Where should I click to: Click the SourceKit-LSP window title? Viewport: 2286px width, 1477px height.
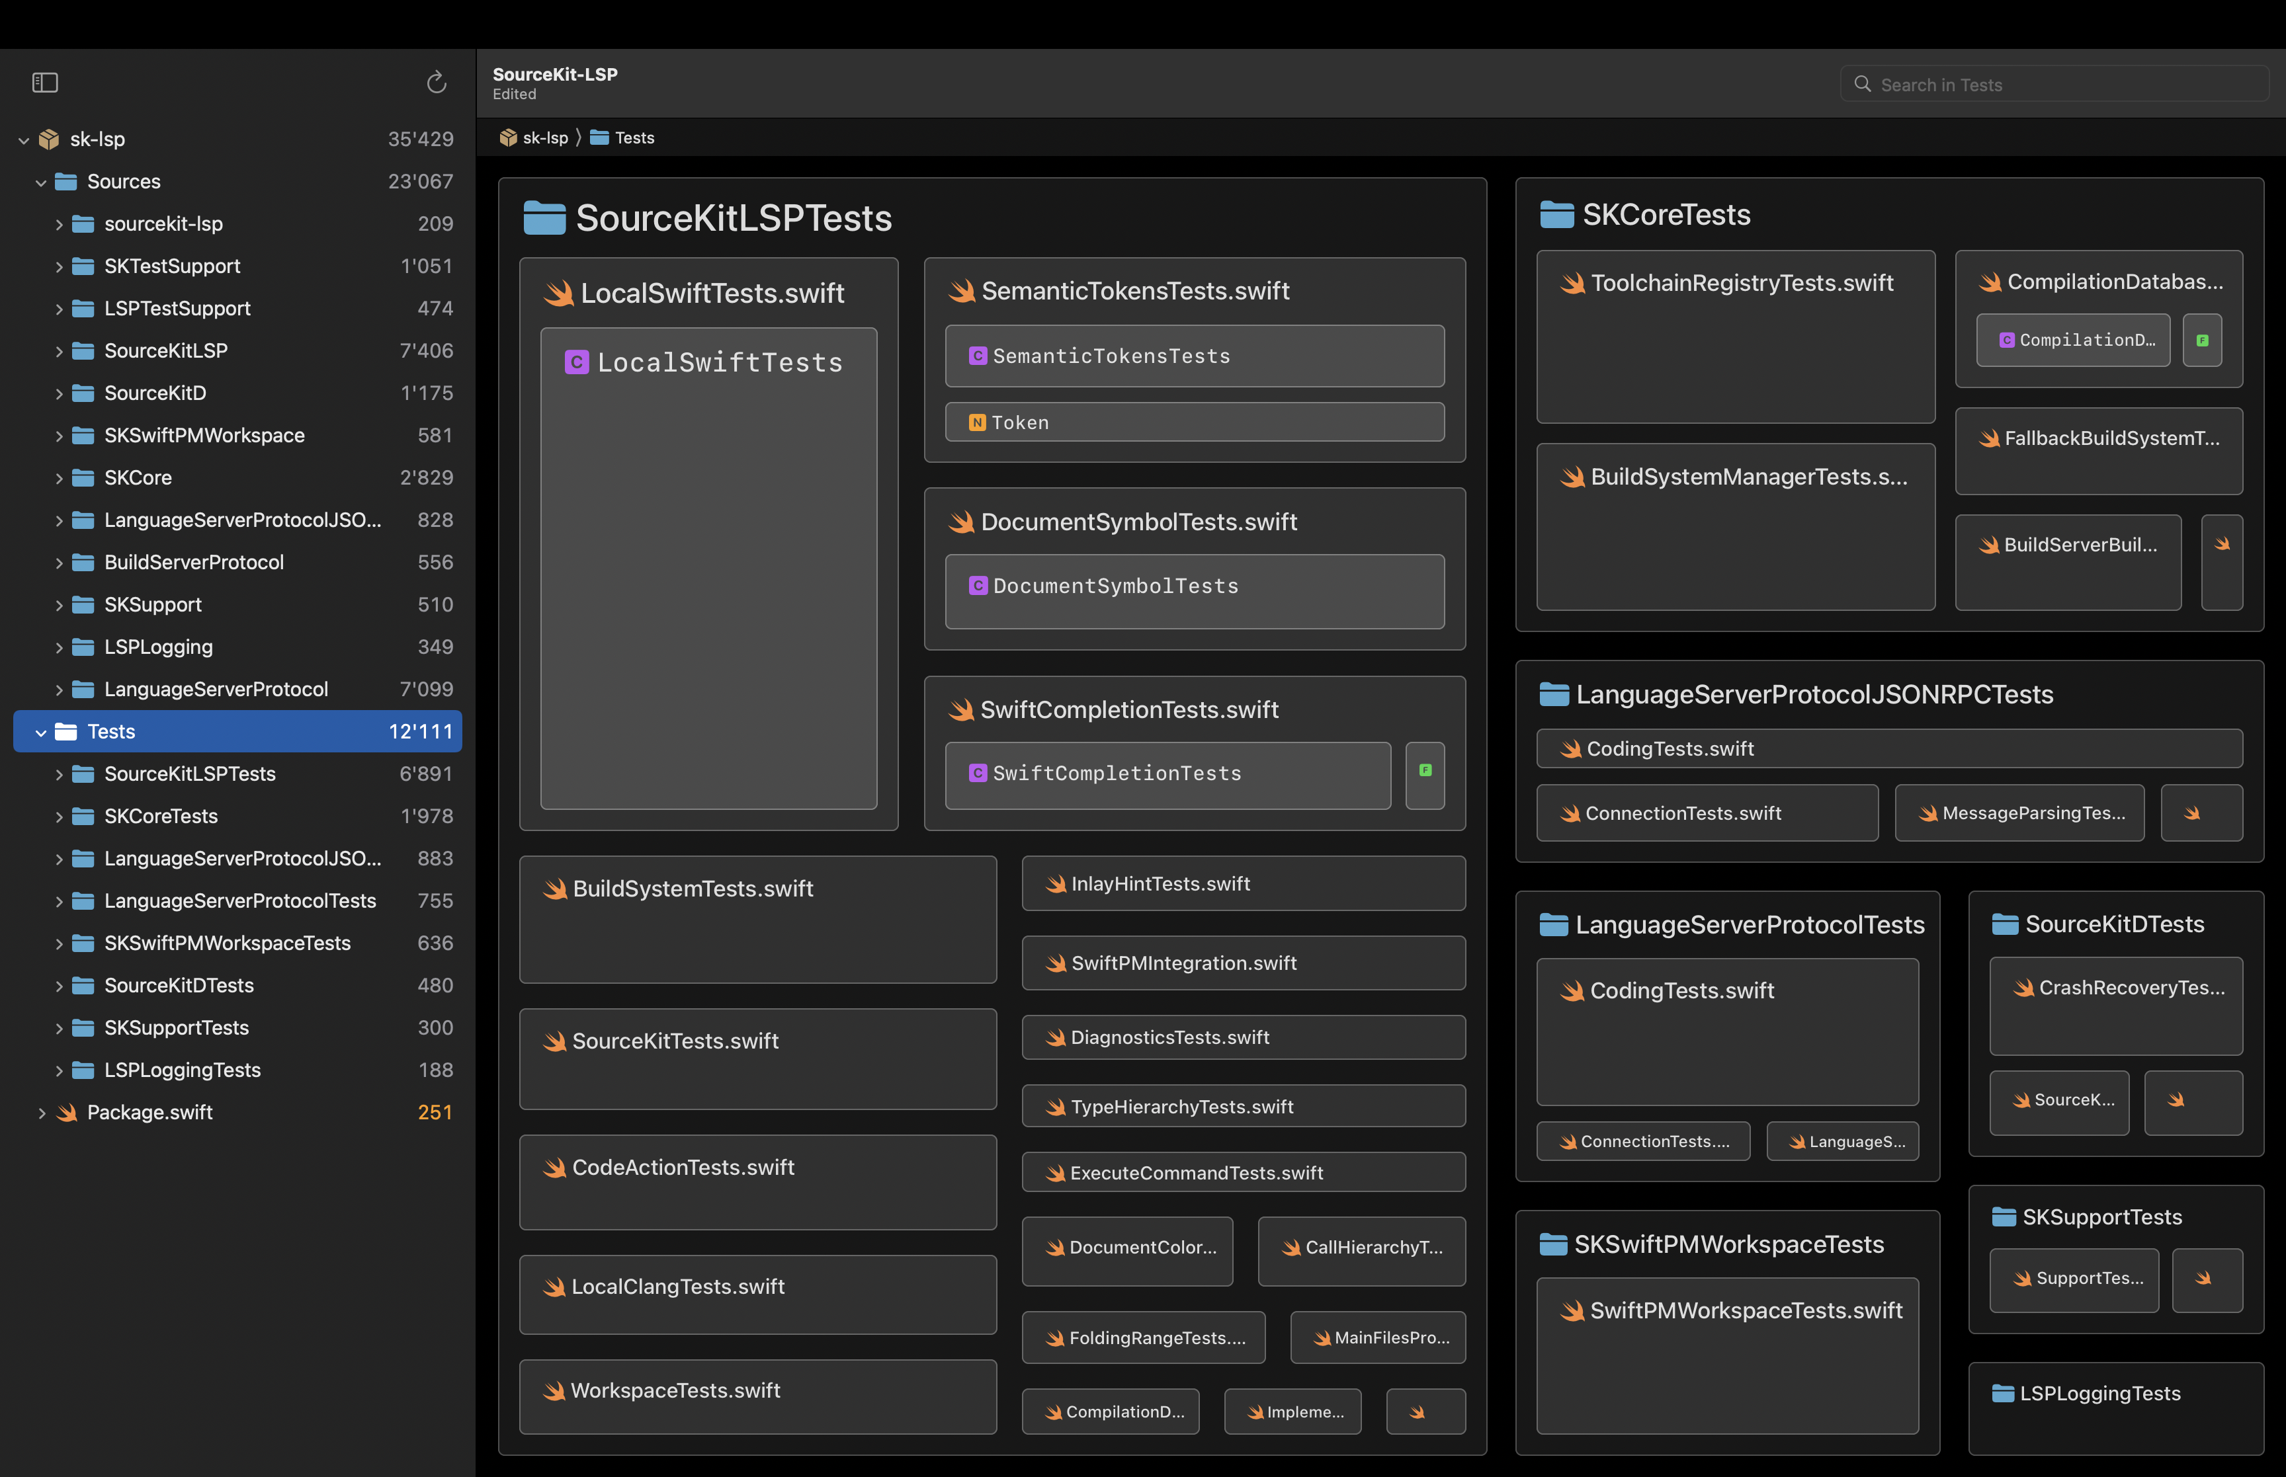coord(554,75)
